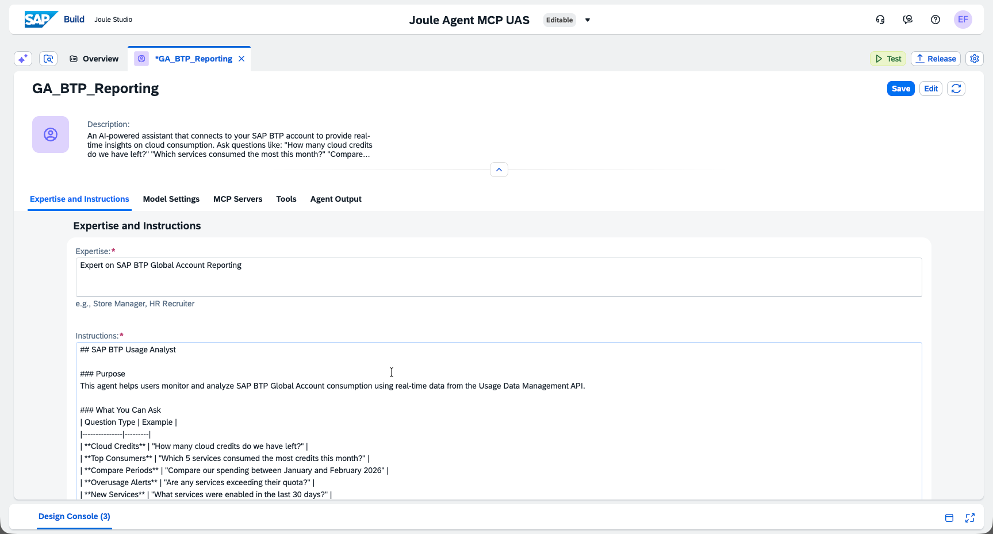This screenshot has height=534, width=993.
Task: Click the Top Consumers table row
Action: [225, 458]
